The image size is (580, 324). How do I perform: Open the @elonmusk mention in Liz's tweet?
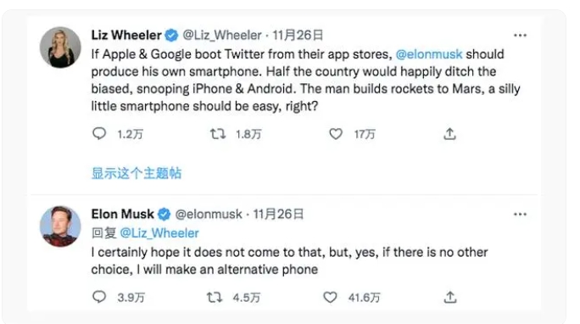click(x=429, y=54)
